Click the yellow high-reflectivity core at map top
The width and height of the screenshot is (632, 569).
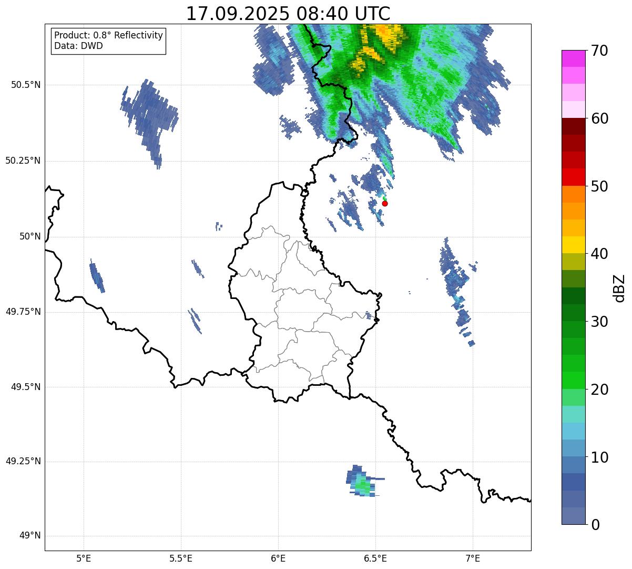pos(386,34)
